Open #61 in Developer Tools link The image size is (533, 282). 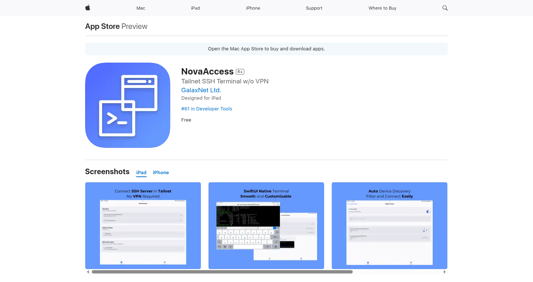coord(207,109)
